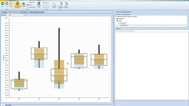
Task: Toggle the Confidence Intervals display
Action: point(17,5)
